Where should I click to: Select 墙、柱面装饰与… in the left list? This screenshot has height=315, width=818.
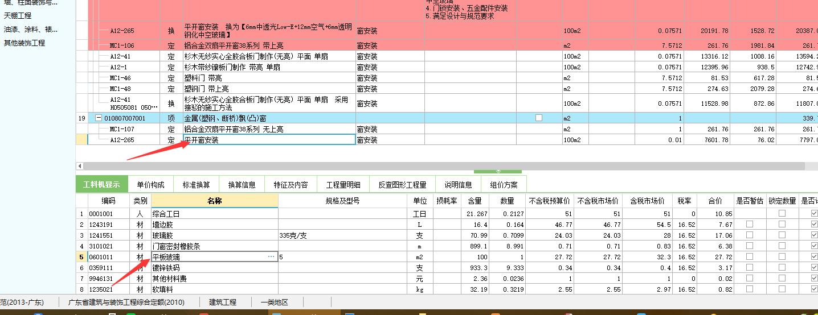point(31,3)
